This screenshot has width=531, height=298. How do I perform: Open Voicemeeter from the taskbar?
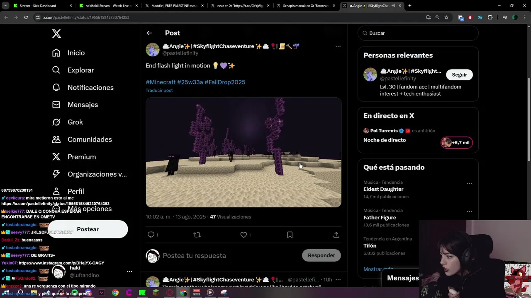coord(197,293)
